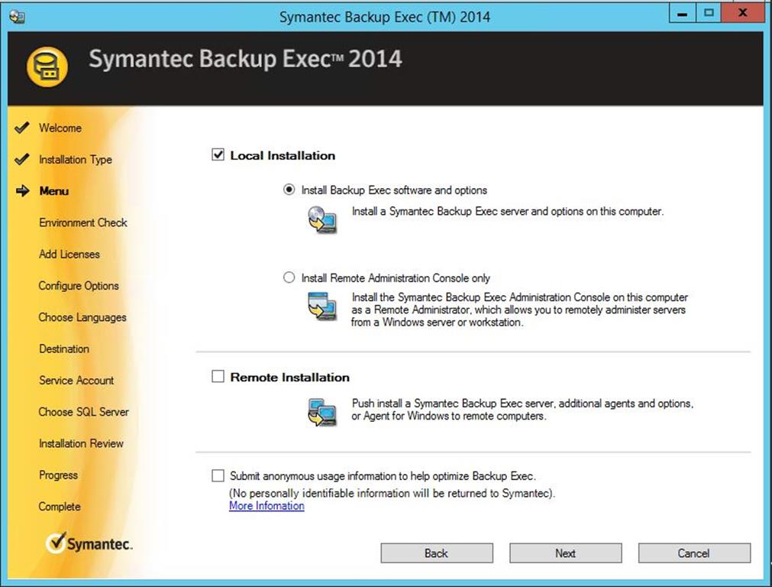
Task: Select the Configure Options step
Action: (x=79, y=285)
